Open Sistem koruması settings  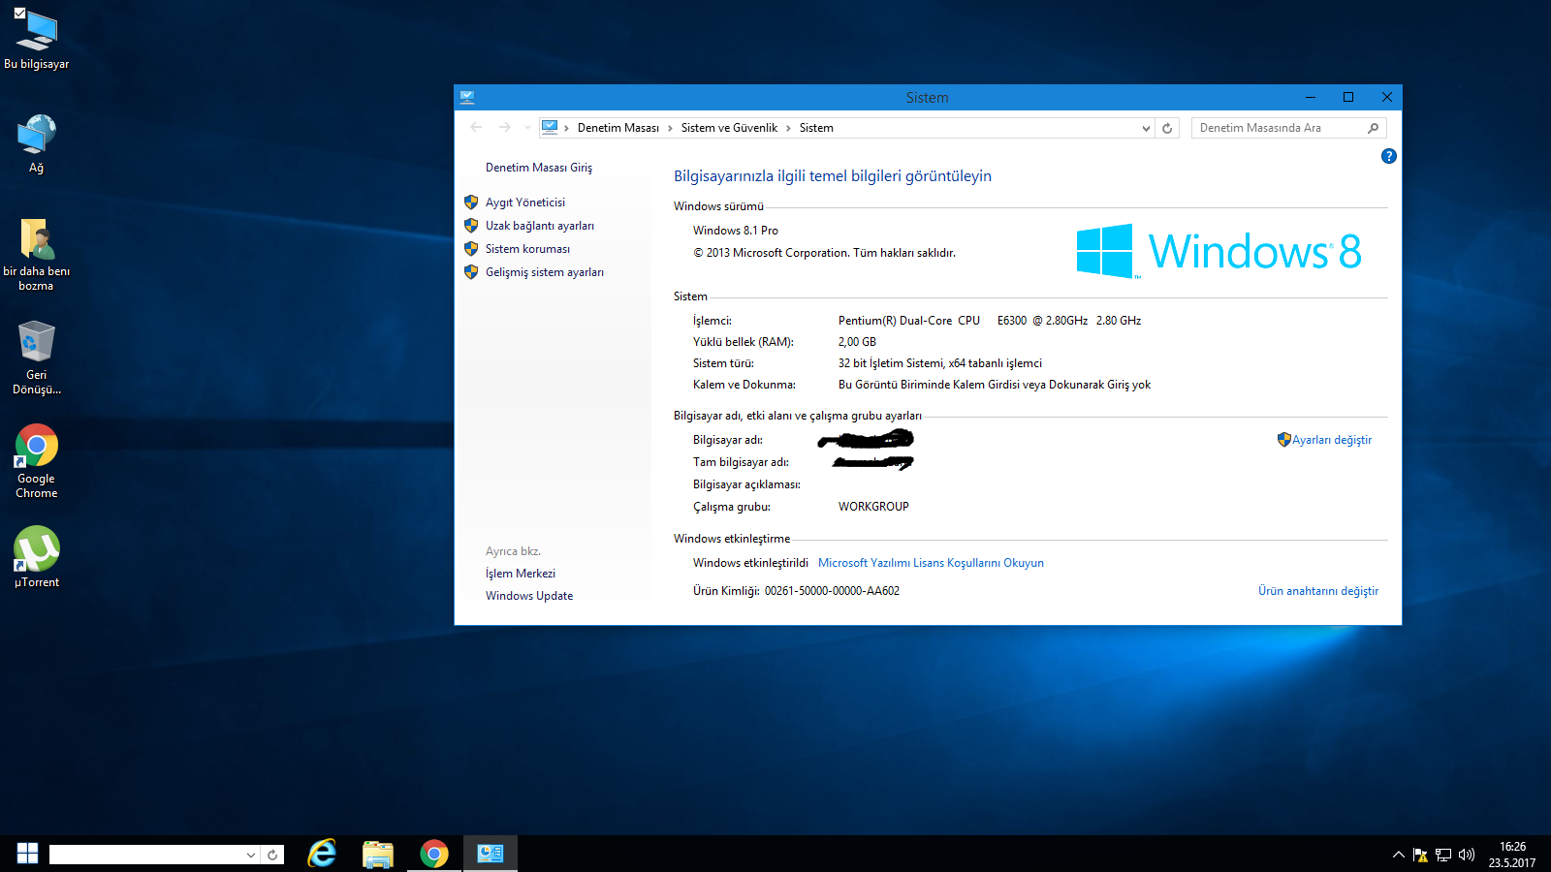pos(527,249)
